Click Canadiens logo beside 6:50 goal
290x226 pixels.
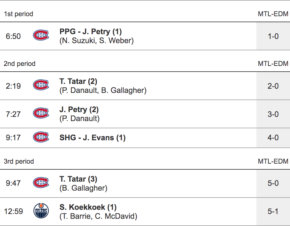click(x=41, y=36)
